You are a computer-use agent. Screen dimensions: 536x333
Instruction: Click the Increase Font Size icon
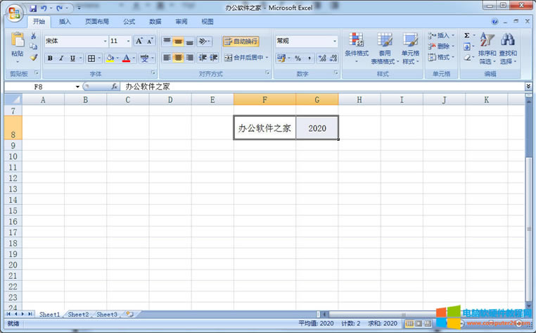click(139, 42)
